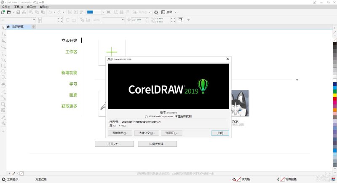
Task: Click the 打开文件 button
Action: click(114, 144)
